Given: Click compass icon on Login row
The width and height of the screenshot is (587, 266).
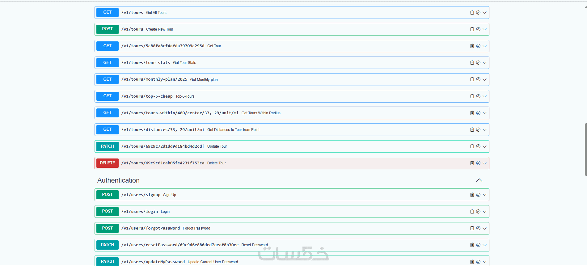Looking at the screenshot, I should click(478, 212).
